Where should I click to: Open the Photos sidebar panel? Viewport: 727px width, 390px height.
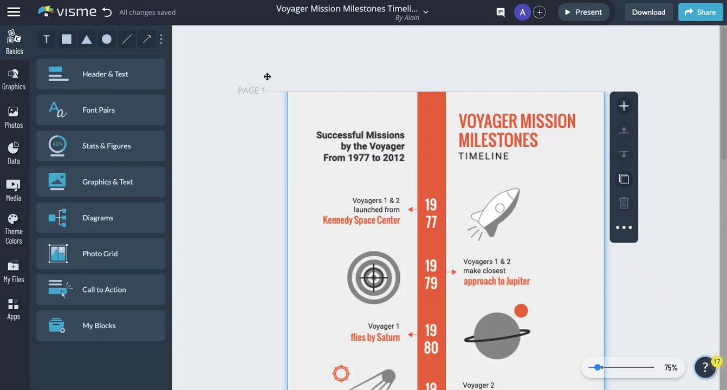(14, 117)
